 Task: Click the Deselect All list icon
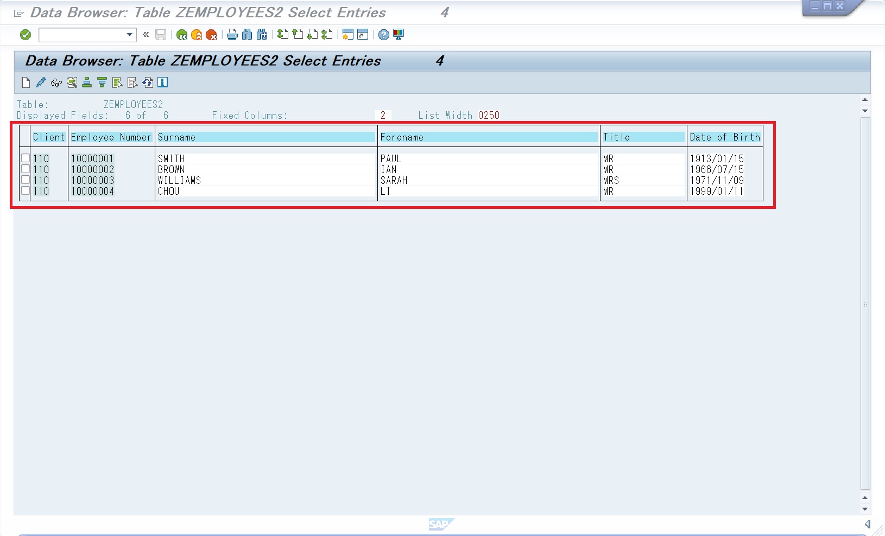point(132,82)
